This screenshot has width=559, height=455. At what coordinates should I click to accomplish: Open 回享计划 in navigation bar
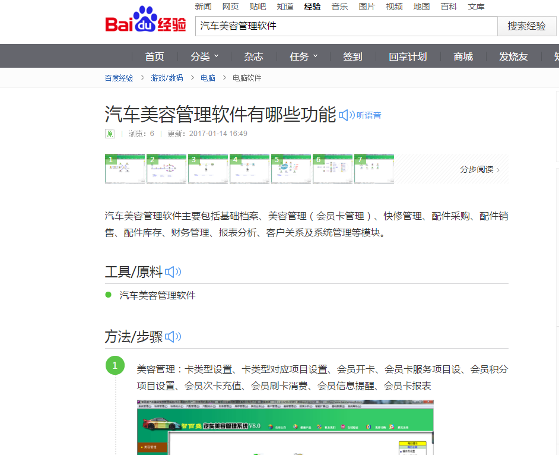408,57
